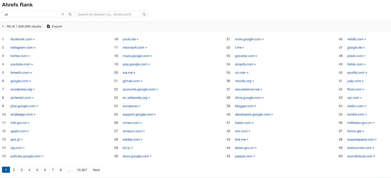This screenshot has width=391, height=178.
Task: Open the tiktok.com link
Action: [x=355, y=64]
